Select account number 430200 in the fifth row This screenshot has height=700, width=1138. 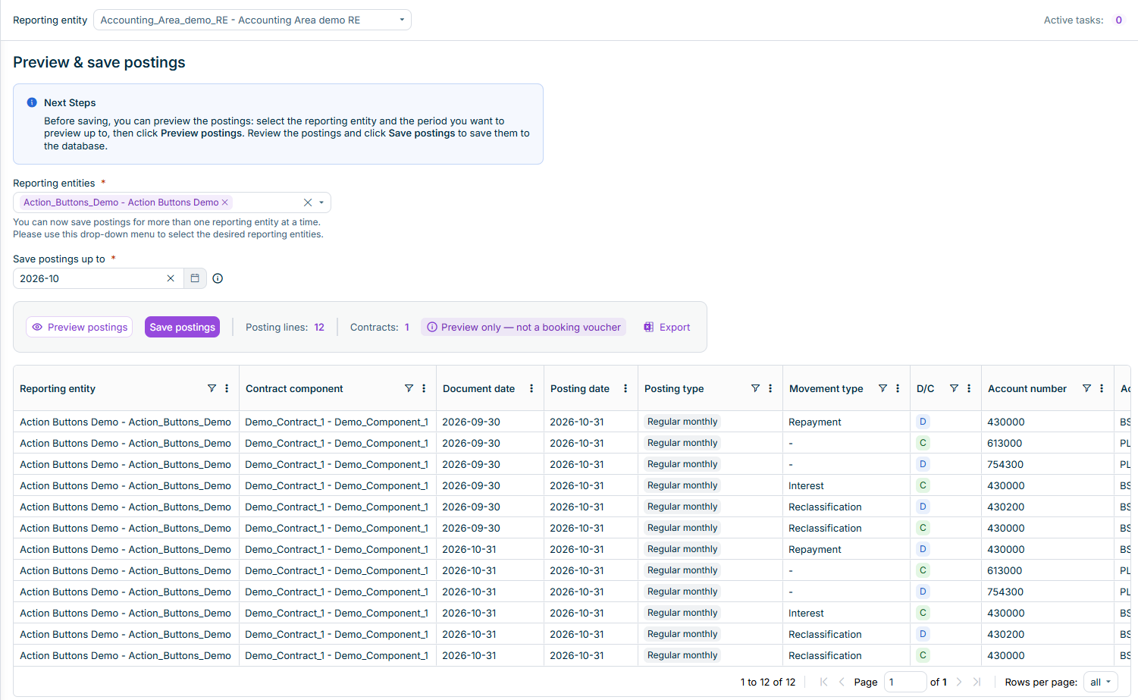click(x=1006, y=507)
